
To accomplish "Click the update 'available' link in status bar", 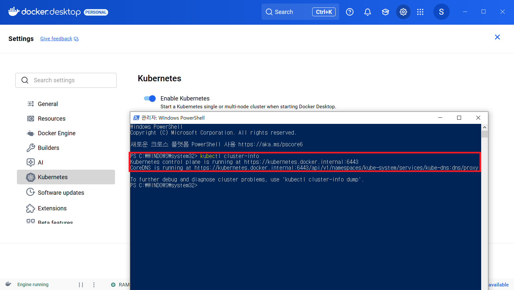I will coord(498,285).
